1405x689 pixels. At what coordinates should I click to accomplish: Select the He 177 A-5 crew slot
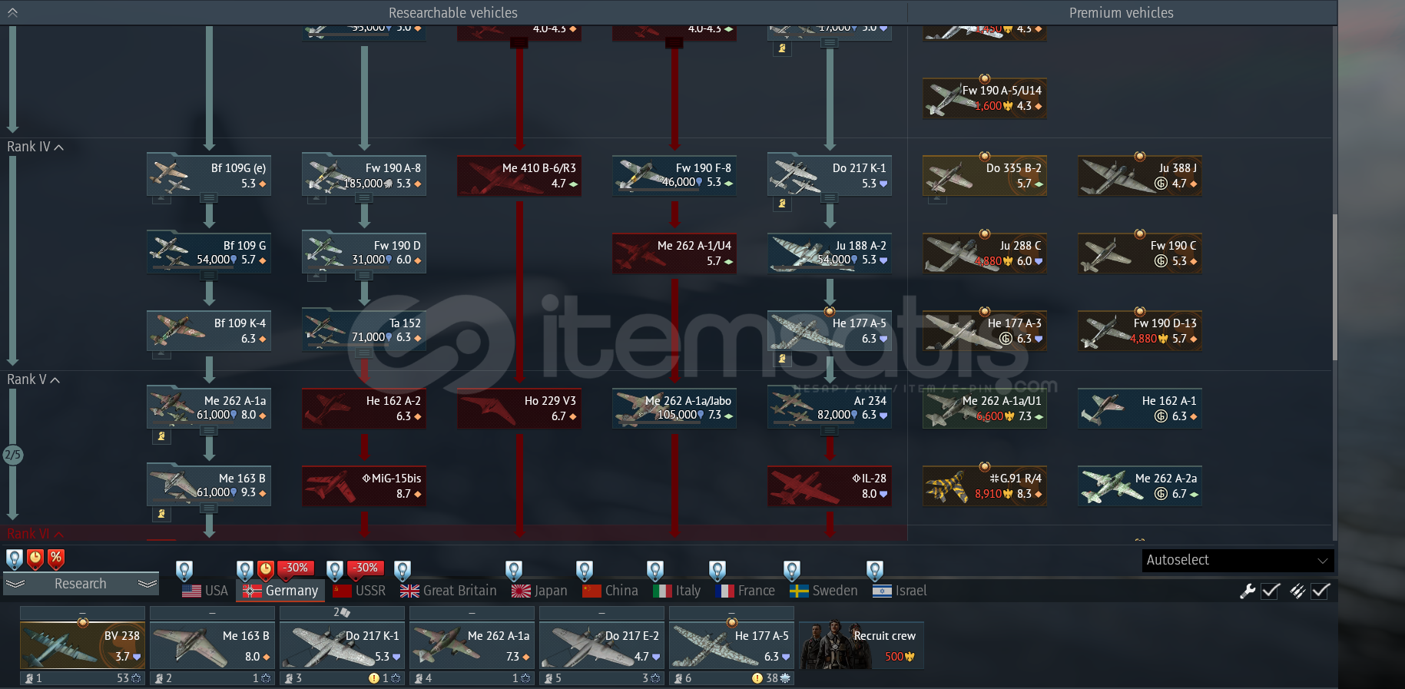pyautogui.click(x=731, y=645)
